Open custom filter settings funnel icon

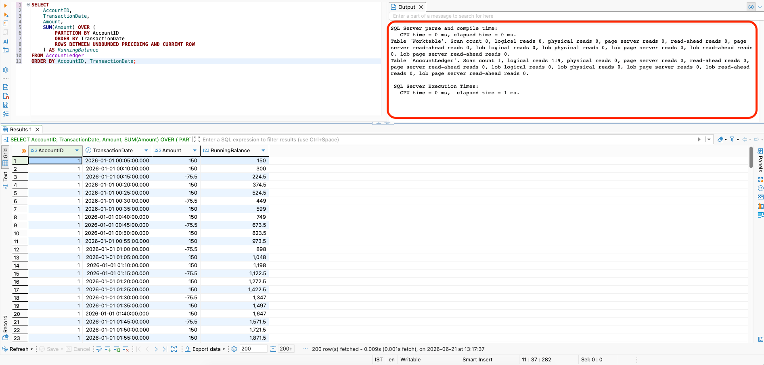(x=732, y=139)
